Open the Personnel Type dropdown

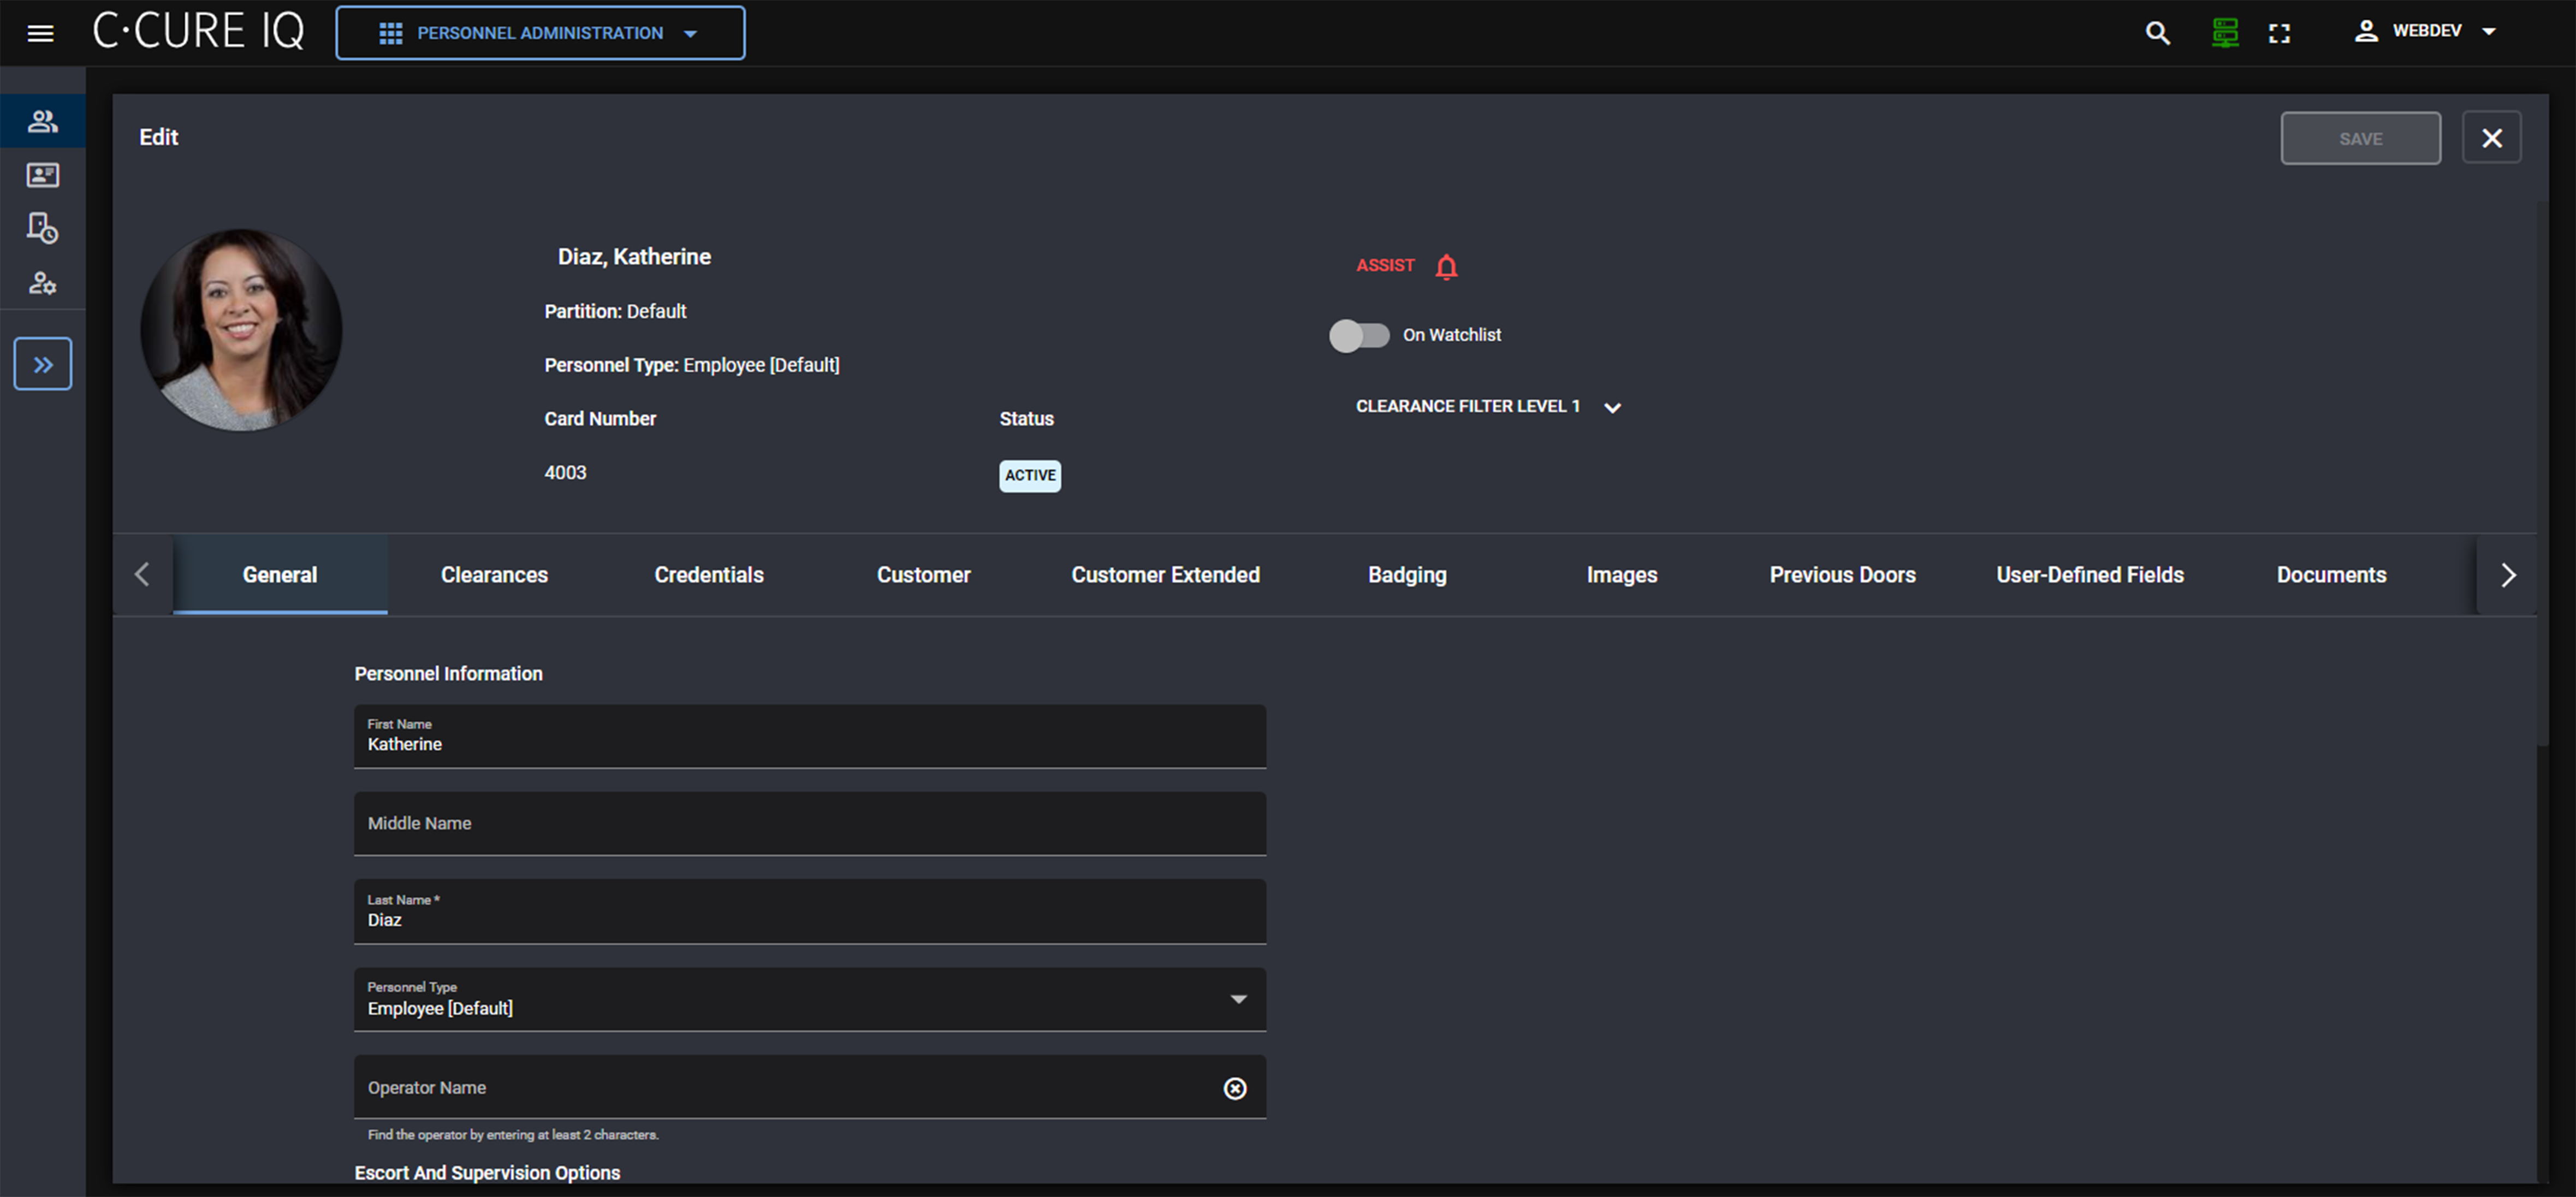coord(810,999)
